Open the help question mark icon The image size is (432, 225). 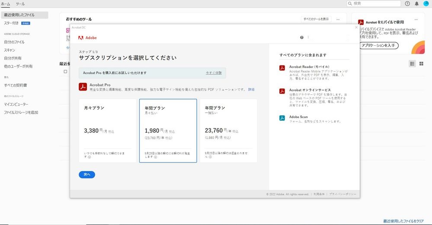coord(407,3)
